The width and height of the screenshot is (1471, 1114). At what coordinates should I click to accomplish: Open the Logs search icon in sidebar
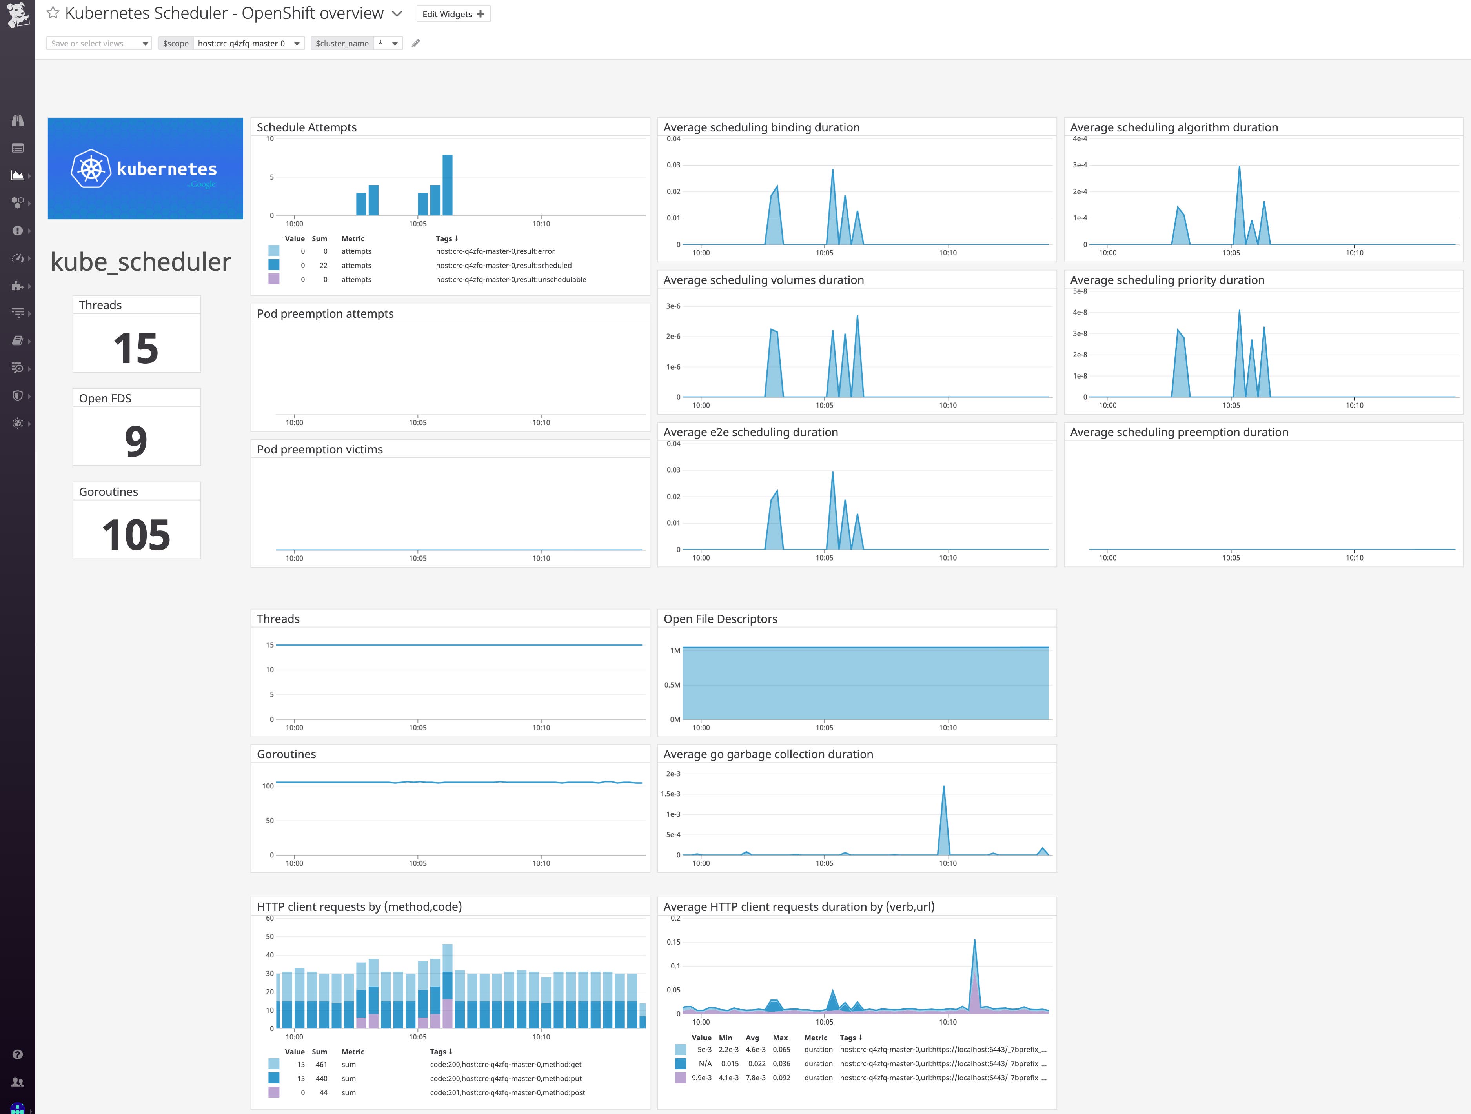click(18, 368)
